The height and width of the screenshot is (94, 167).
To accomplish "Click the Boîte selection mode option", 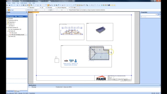I will [51, 10].
